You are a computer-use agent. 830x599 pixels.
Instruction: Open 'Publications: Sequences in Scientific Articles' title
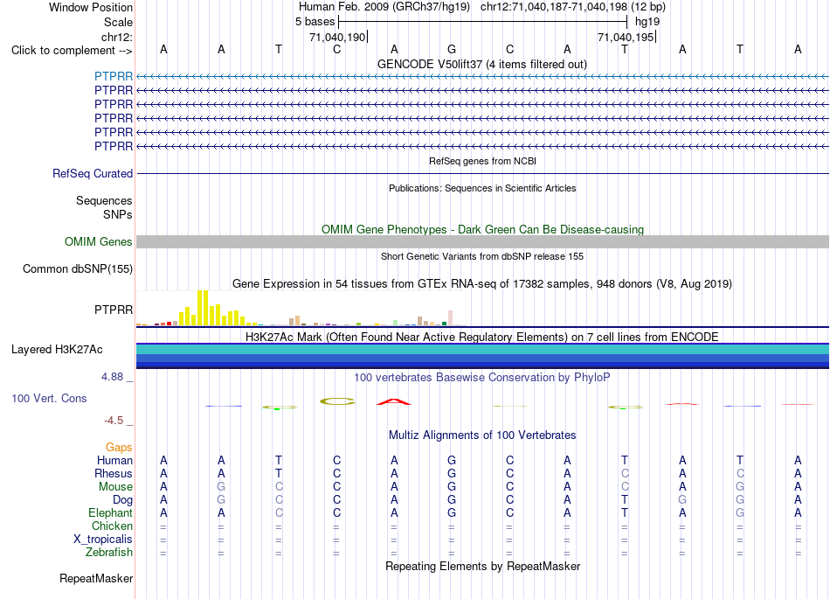pyautogui.click(x=482, y=188)
